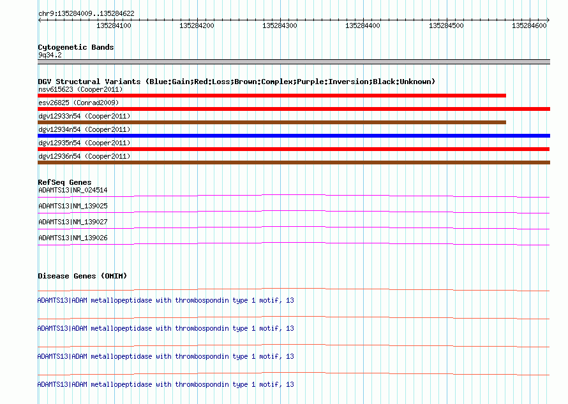Click the dgv12933n54 (Cooper2011) label

tap(84, 116)
